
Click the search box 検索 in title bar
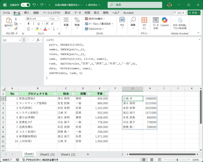click(x=135, y=5)
